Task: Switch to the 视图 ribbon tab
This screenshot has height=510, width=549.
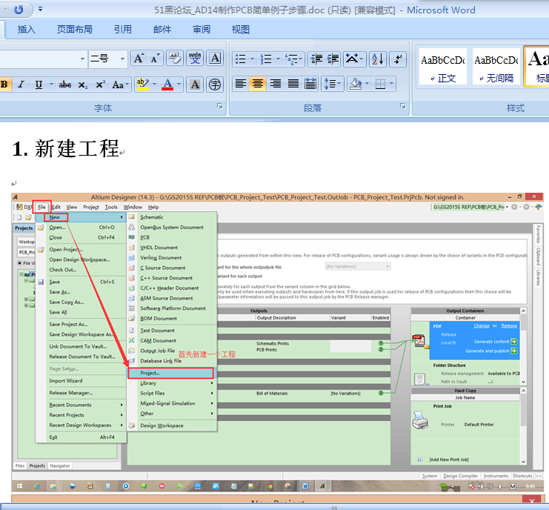Action: pos(241,30)
